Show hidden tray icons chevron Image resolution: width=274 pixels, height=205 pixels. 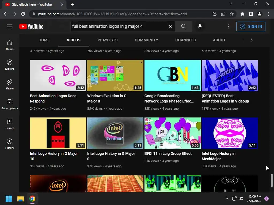click(x=227, y=199)
